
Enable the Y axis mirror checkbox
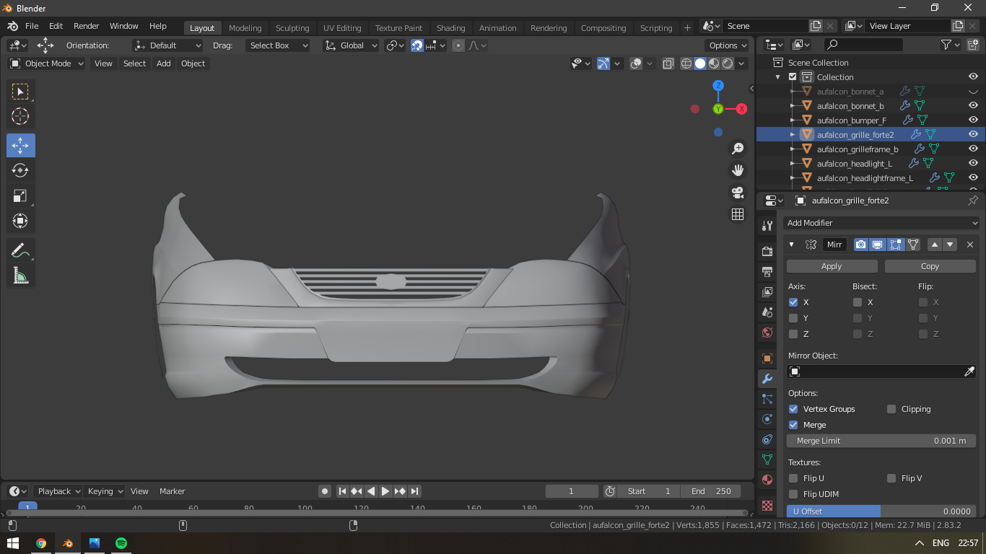coord(793,318)
